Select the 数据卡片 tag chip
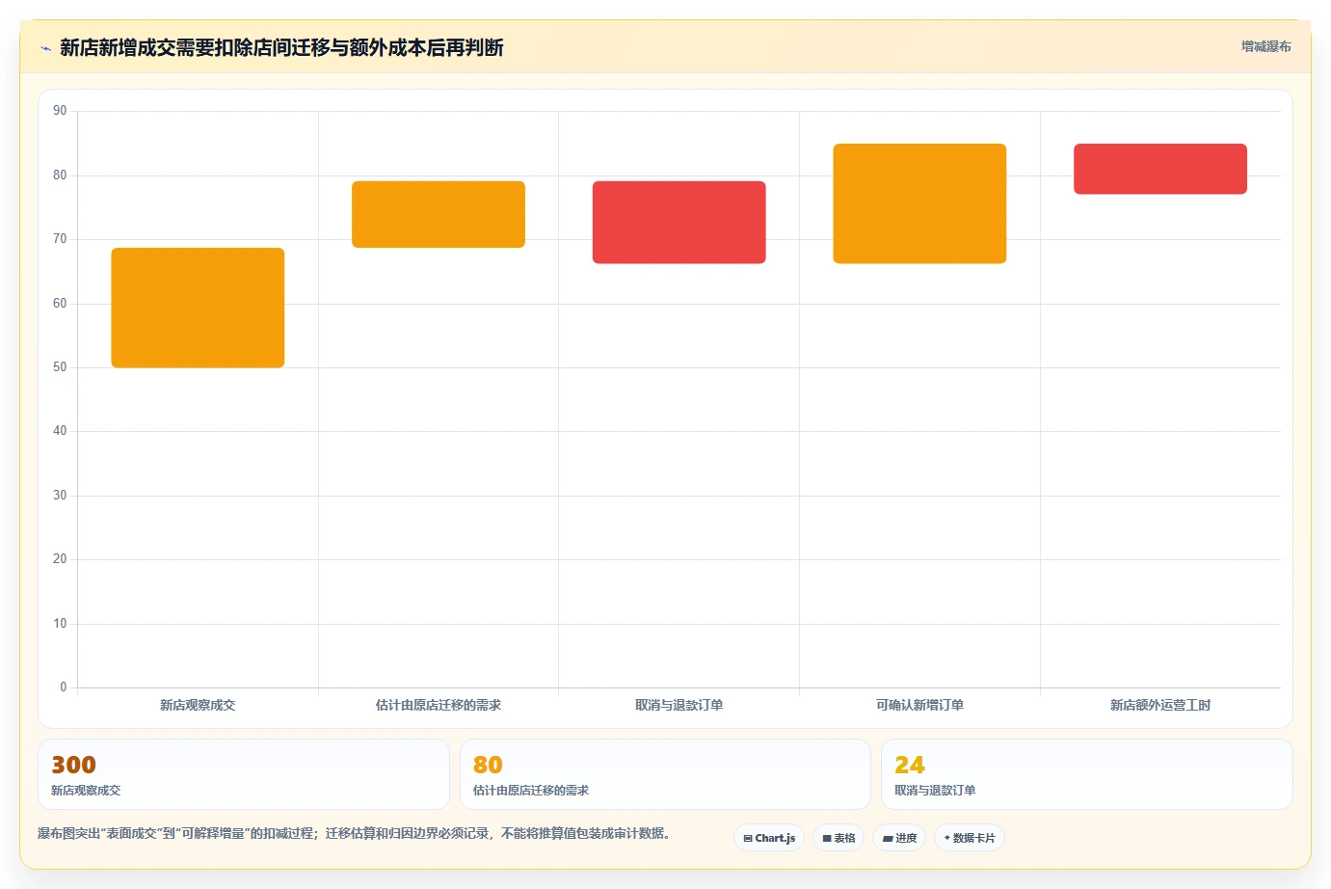Image resolution: width=1331 pixels, height=889 pixels. [970, 838]
